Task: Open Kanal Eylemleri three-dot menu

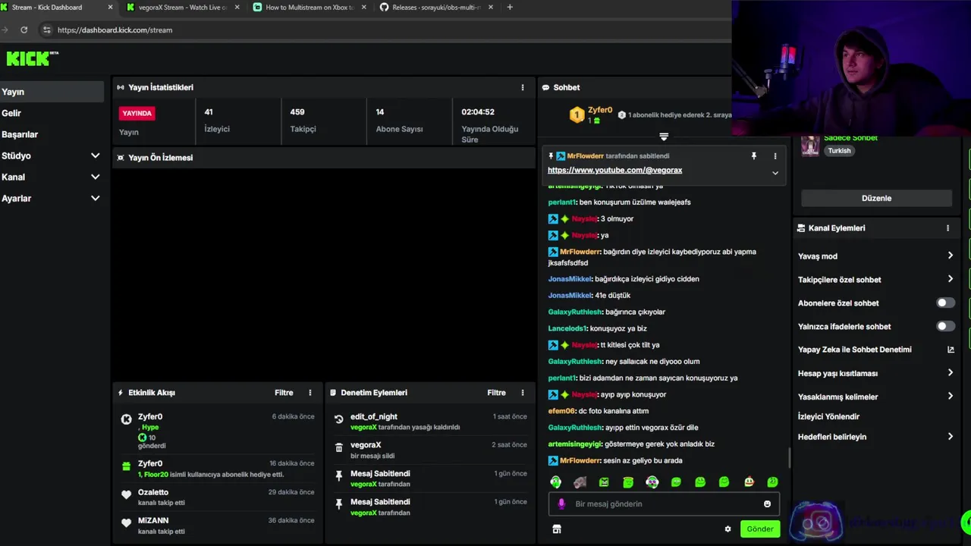Action: (947, 228)
